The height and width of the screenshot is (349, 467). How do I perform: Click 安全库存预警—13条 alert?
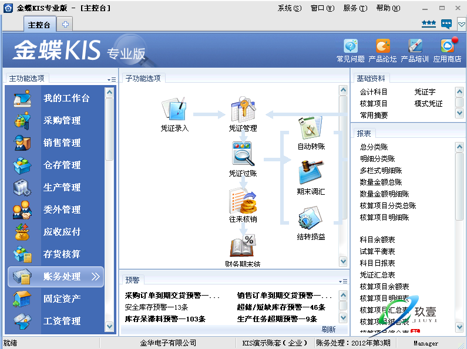tap(156, 307)
